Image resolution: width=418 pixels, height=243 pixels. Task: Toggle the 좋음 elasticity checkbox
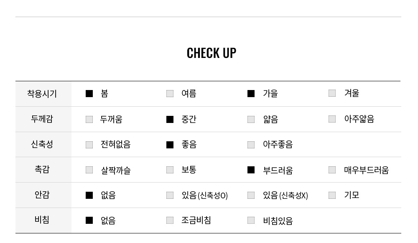pos(170,145)
